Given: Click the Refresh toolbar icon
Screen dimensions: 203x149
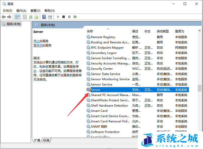Looking at the screenshot, I should [31, 17].
